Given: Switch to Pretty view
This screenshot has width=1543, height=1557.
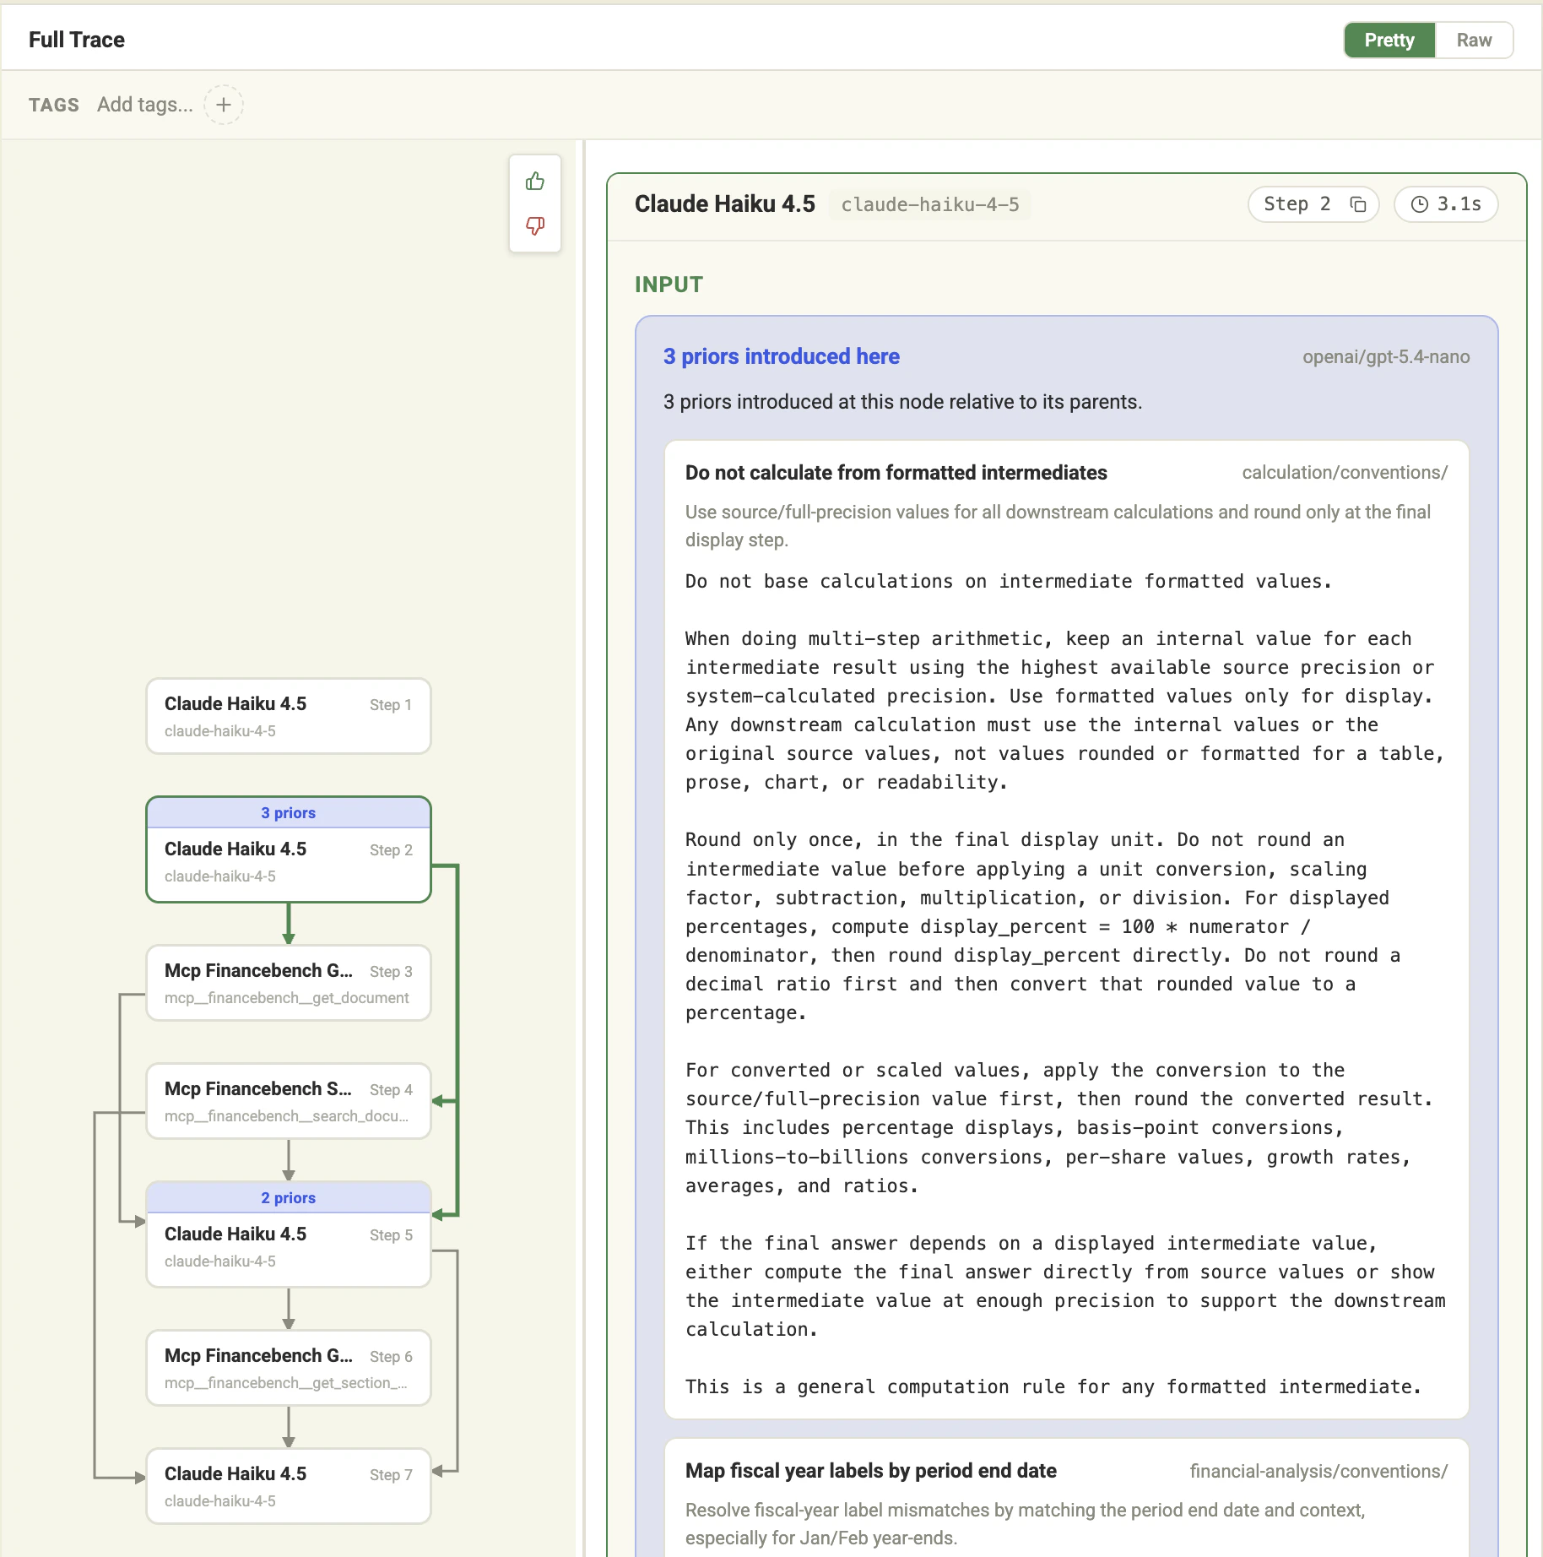Looking at the screenshot, I should [1389, 41].
